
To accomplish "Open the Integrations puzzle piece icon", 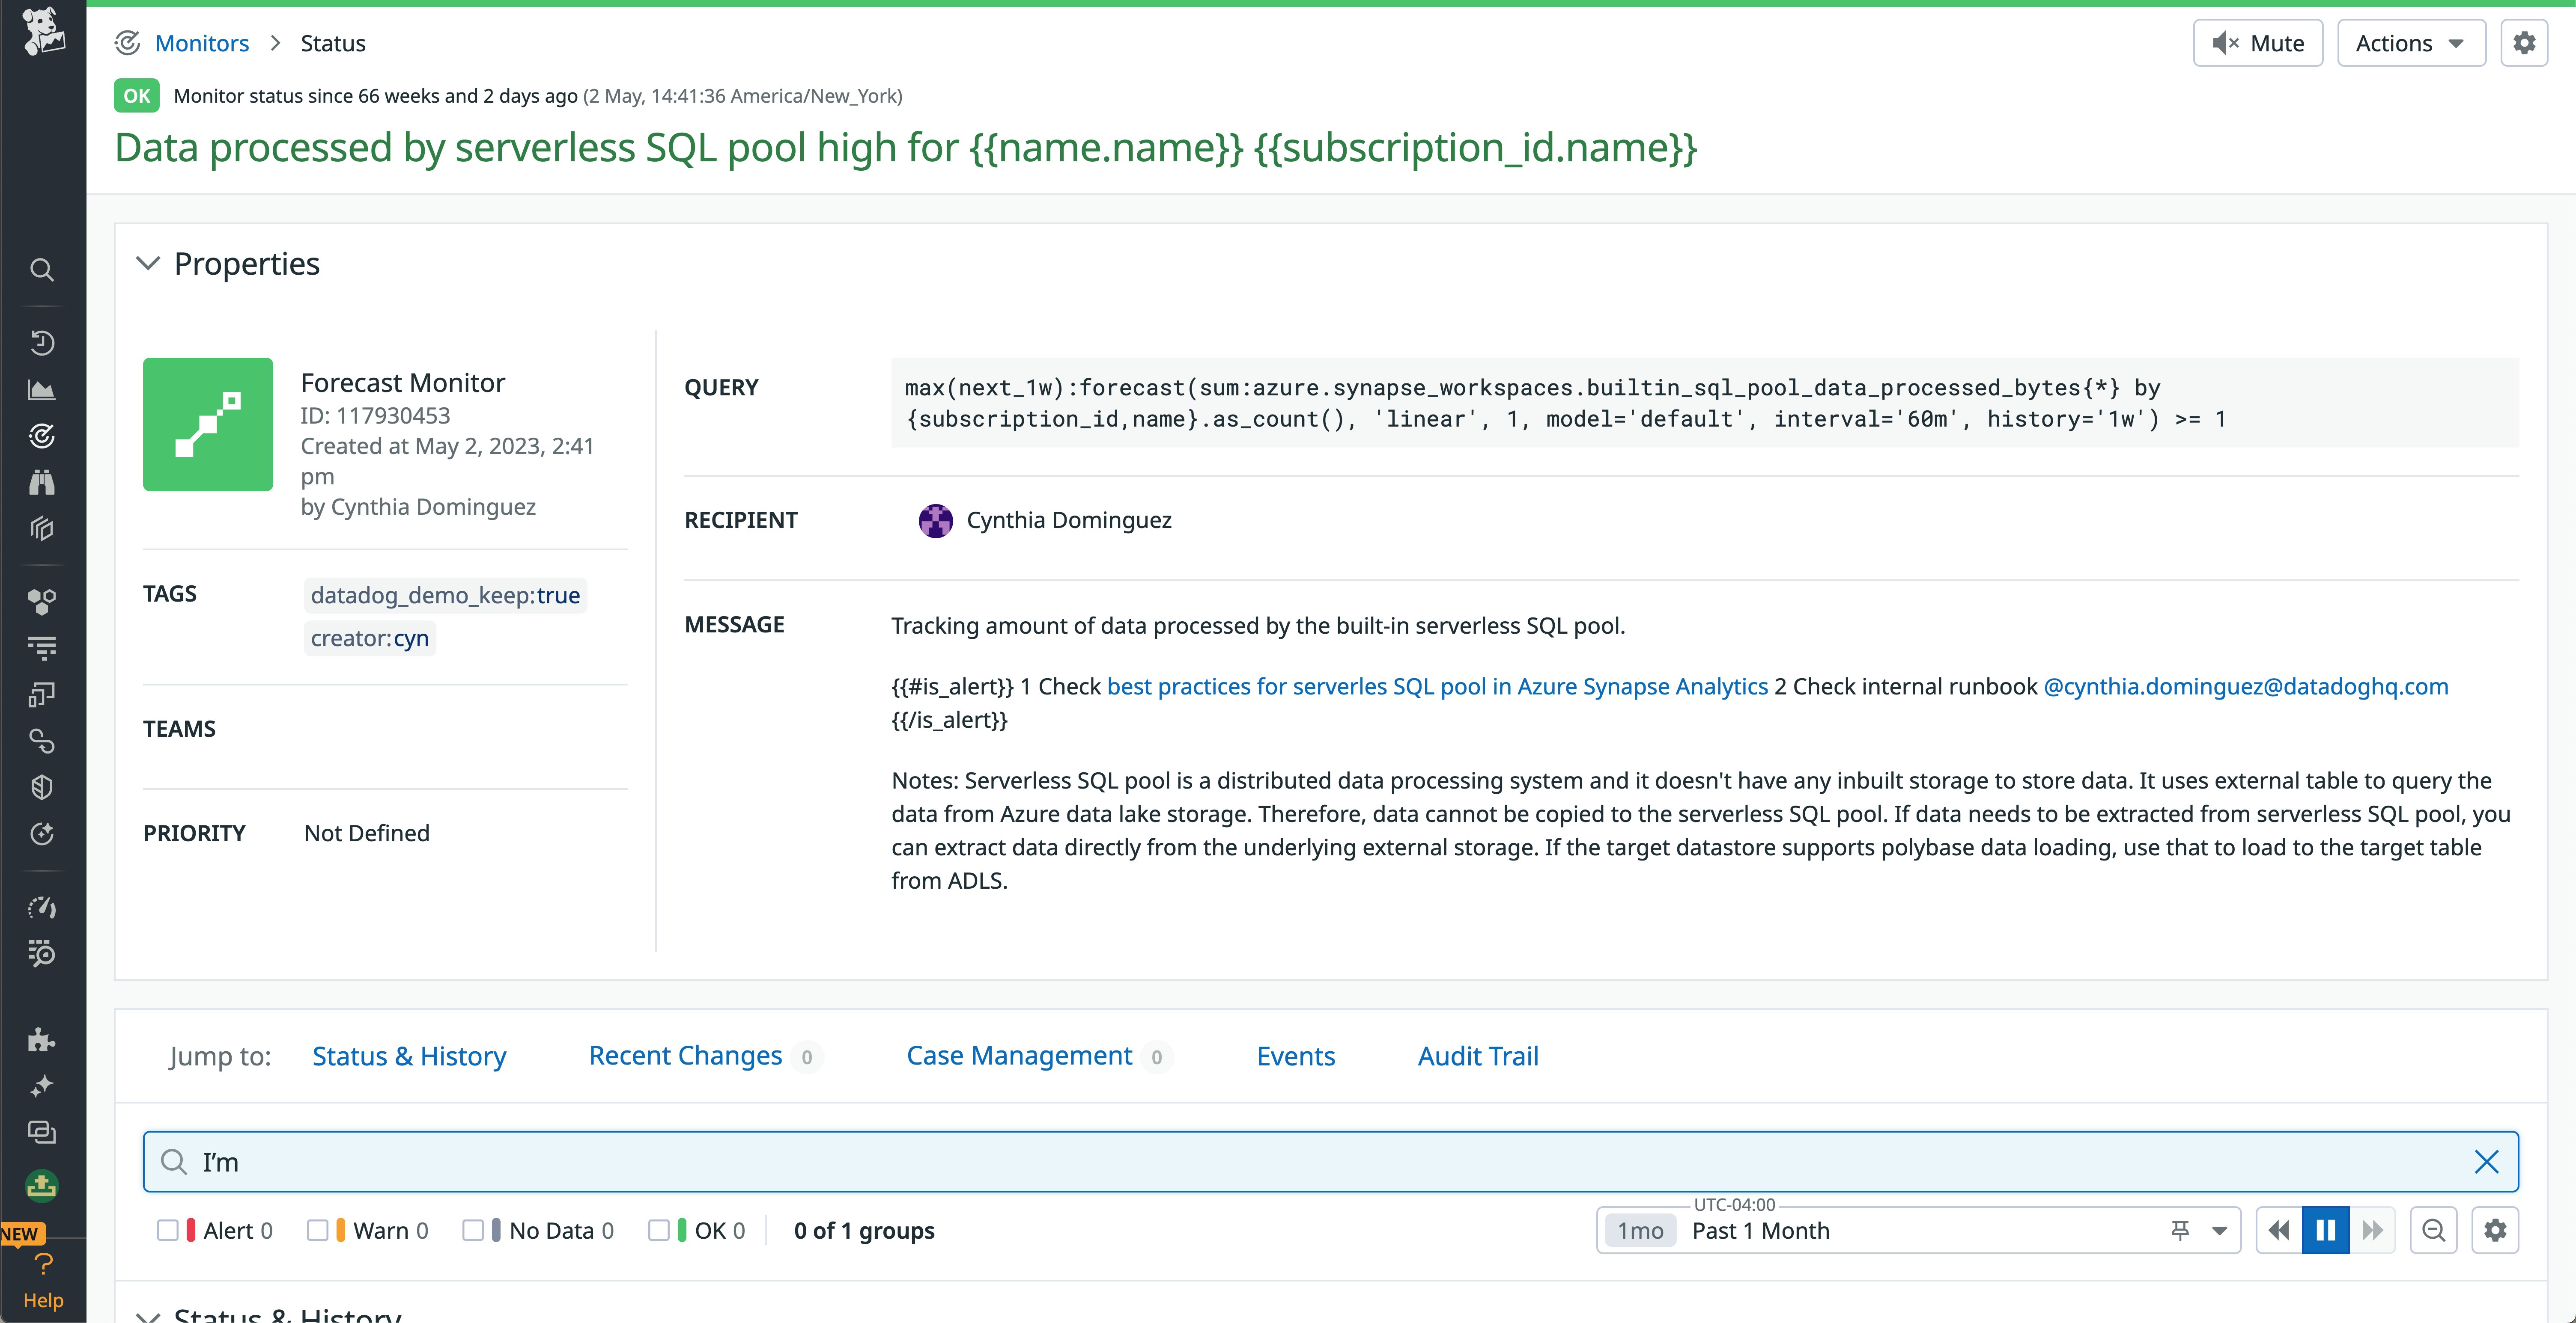I will click(42, 1039).
